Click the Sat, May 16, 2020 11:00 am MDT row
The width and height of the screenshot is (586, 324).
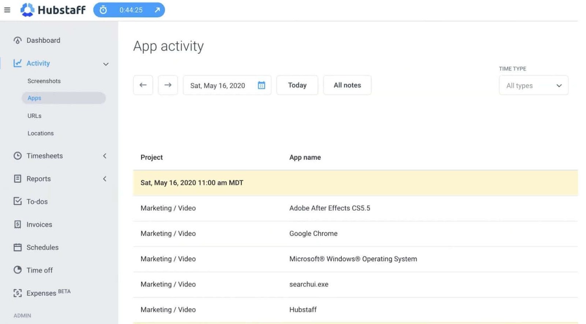(355, 183)
